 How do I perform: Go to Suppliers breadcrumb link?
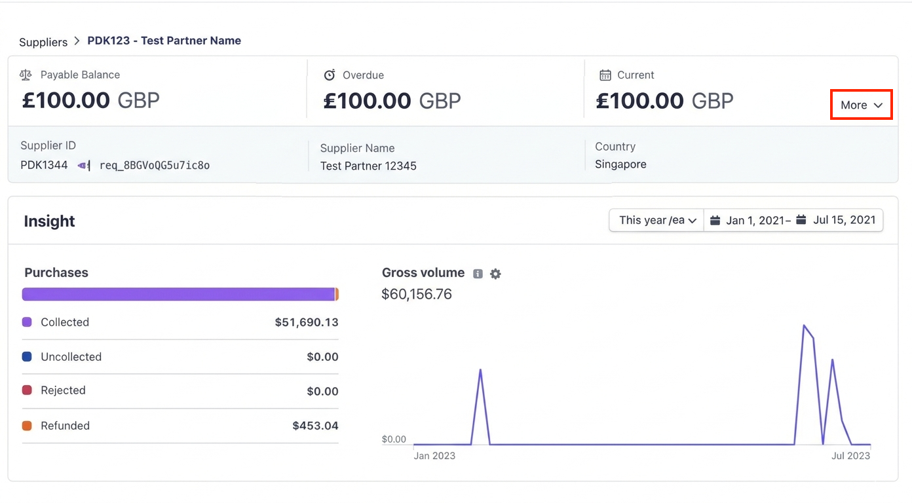[x=43, y=42]
